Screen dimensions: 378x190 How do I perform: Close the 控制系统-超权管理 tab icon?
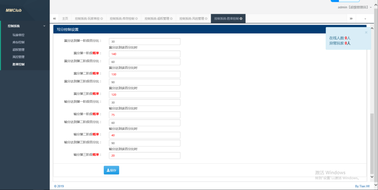(171, 18)
